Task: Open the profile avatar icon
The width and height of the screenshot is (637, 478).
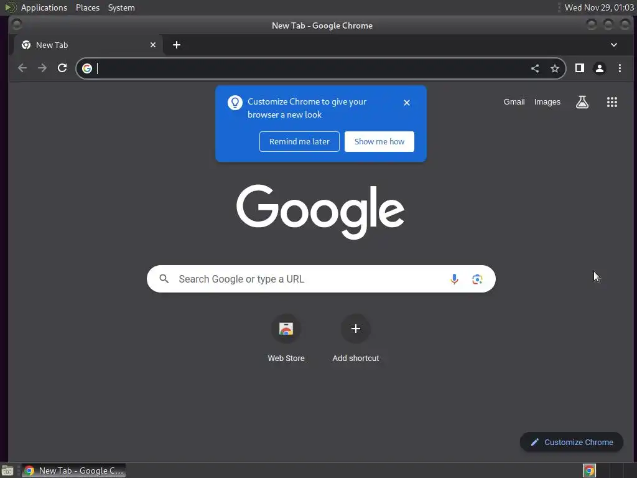Action: tap(600, 68)
